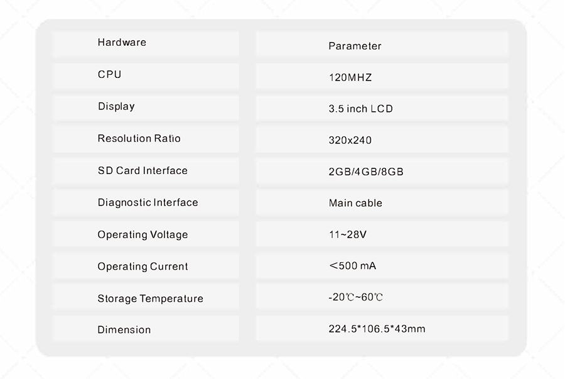Click the -20℃~60℃ temperature value

click(355, 297)
